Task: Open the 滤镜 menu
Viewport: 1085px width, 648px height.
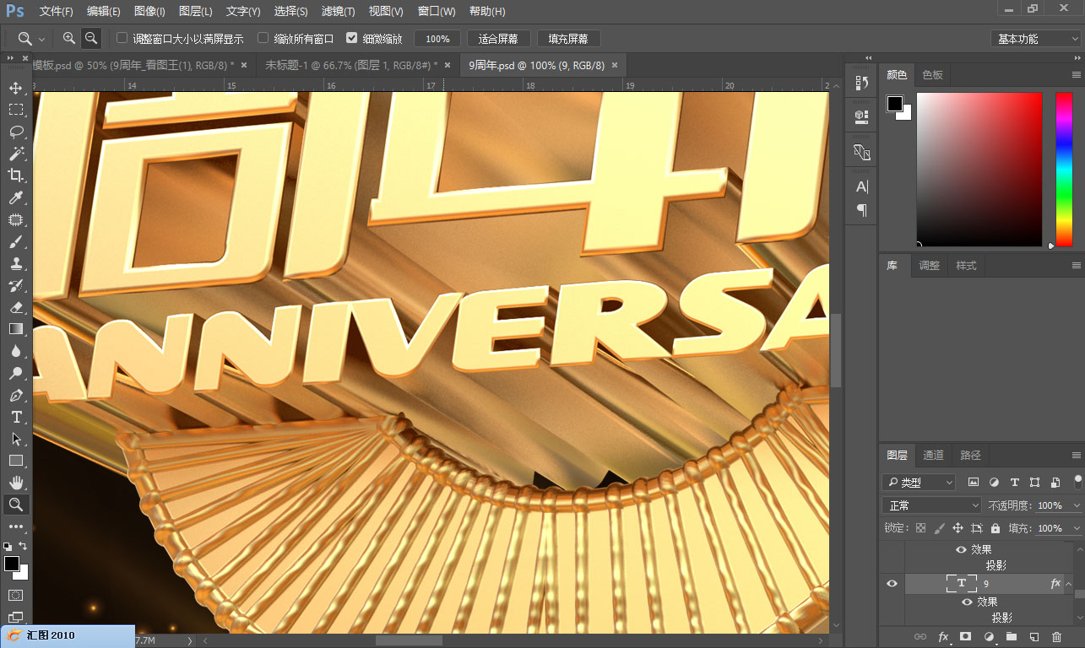Action: [x=338, y=12]
